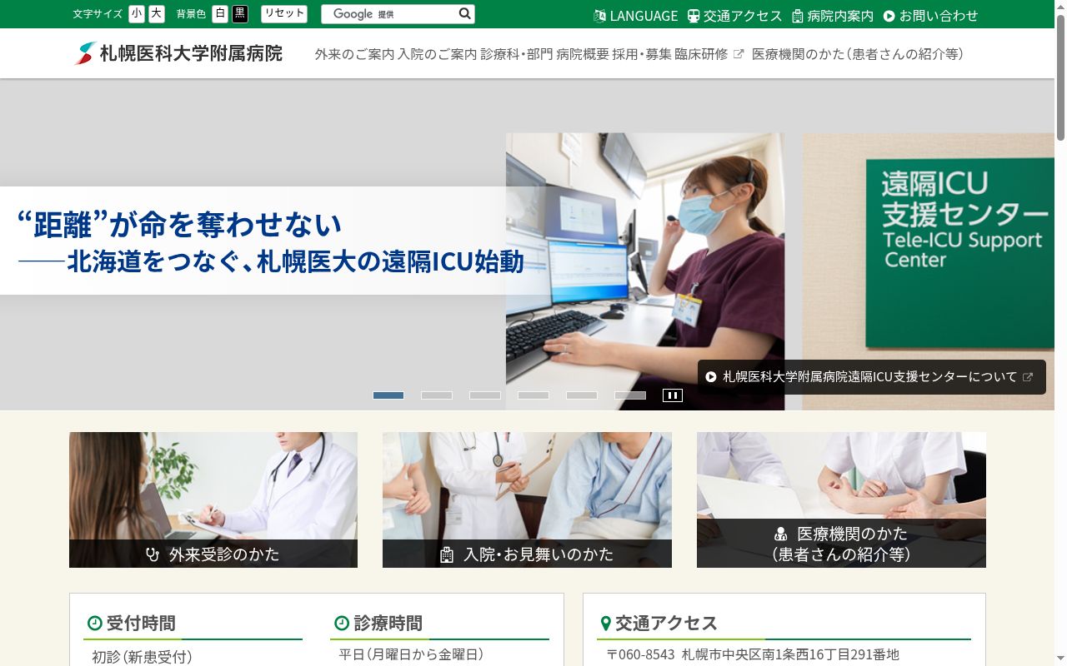Switch background color to black (黒)
Viewport: 1067px width, 666px height.
[x=240, y=14]
